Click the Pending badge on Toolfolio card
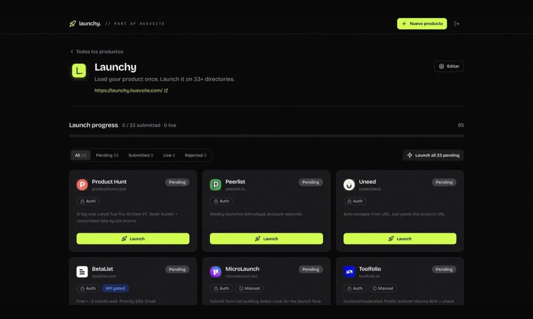Viewport: 533px width, 319px height. (x=444, y=269)
